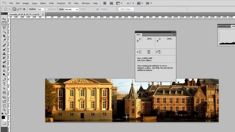Viewport: 235px width, 132px height.
Task: Open the Style dropdown set to Normal
Action: pos(72,10)
